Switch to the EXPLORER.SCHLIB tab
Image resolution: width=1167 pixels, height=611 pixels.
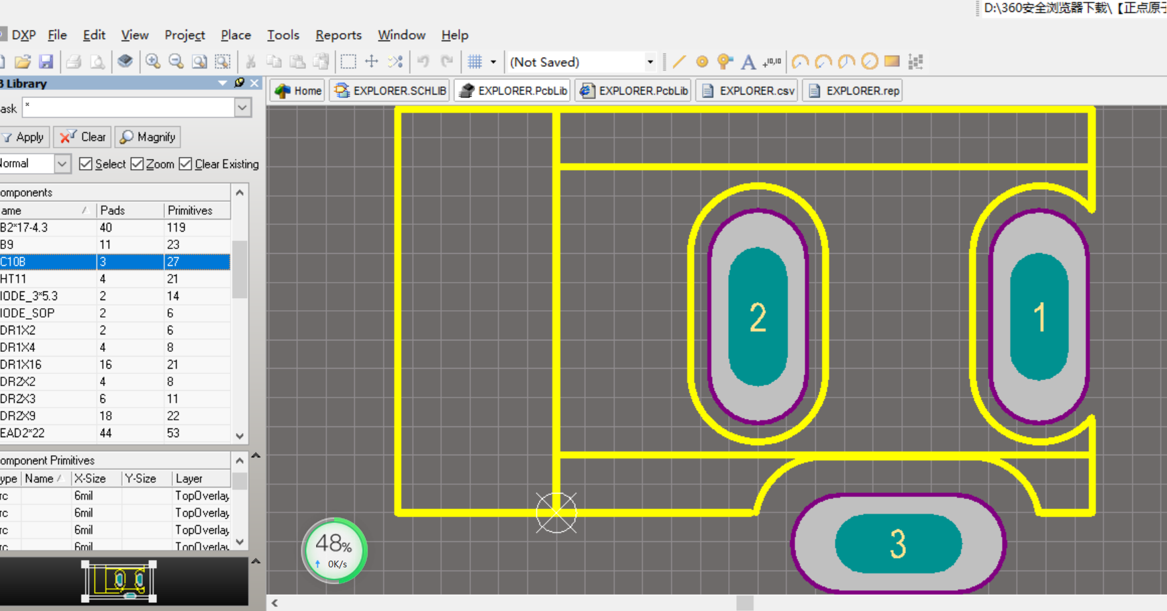coord(390,91)
